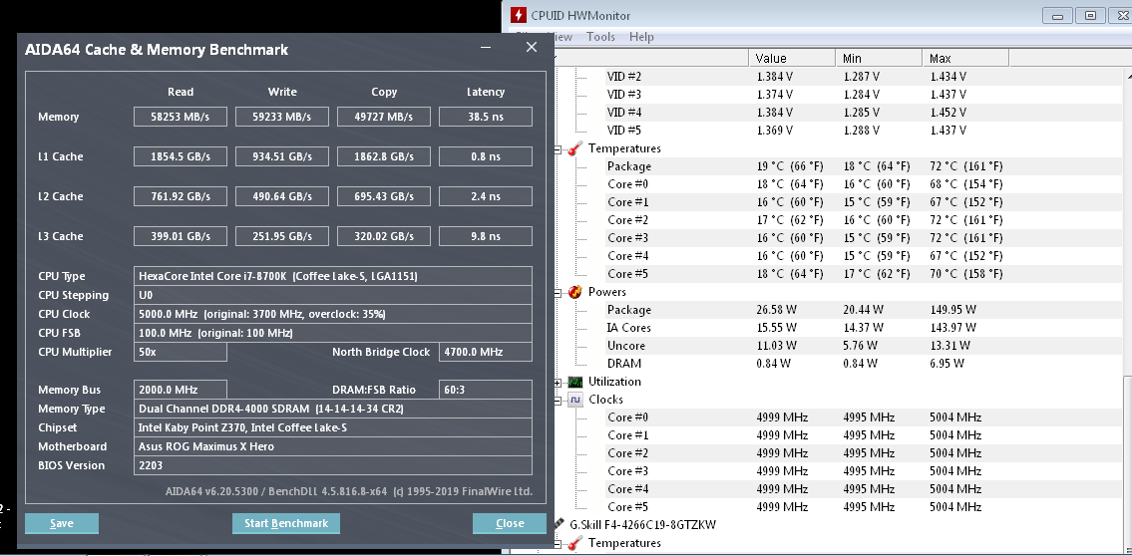Click the Close button in AIDA64

click(x=509, y=523)
